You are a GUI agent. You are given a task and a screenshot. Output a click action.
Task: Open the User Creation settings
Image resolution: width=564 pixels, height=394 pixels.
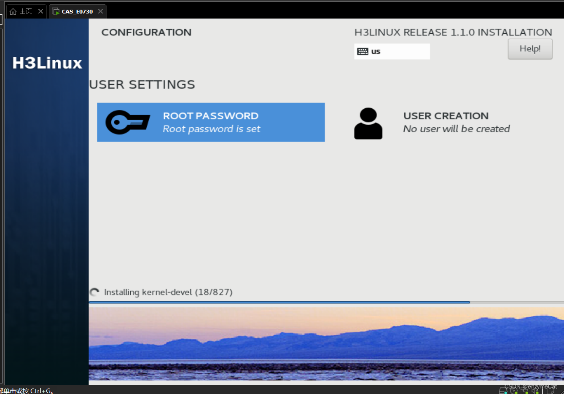[x=433, y=123]
